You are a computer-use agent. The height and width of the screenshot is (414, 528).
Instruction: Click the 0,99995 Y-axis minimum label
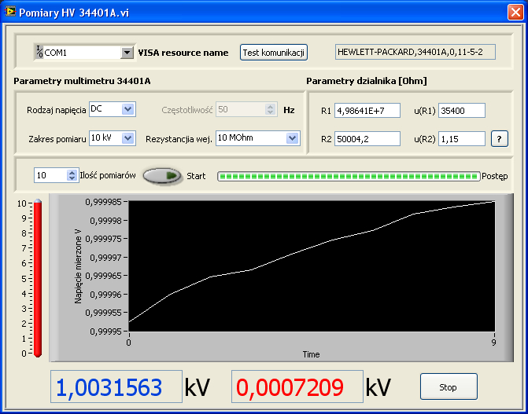coord(105,332)
